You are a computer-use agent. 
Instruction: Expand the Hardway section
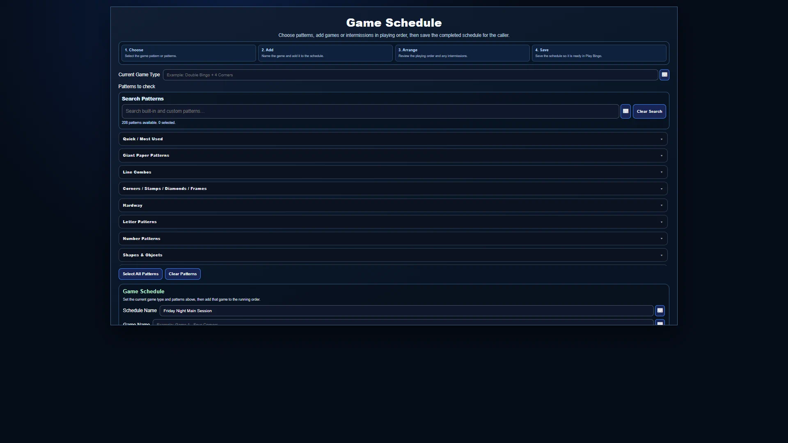tap(393, 206)
